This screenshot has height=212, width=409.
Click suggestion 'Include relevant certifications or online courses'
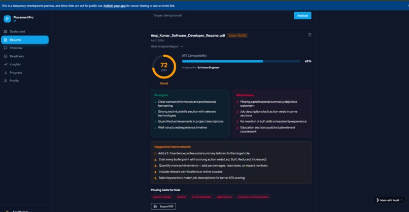coord(191,172)
